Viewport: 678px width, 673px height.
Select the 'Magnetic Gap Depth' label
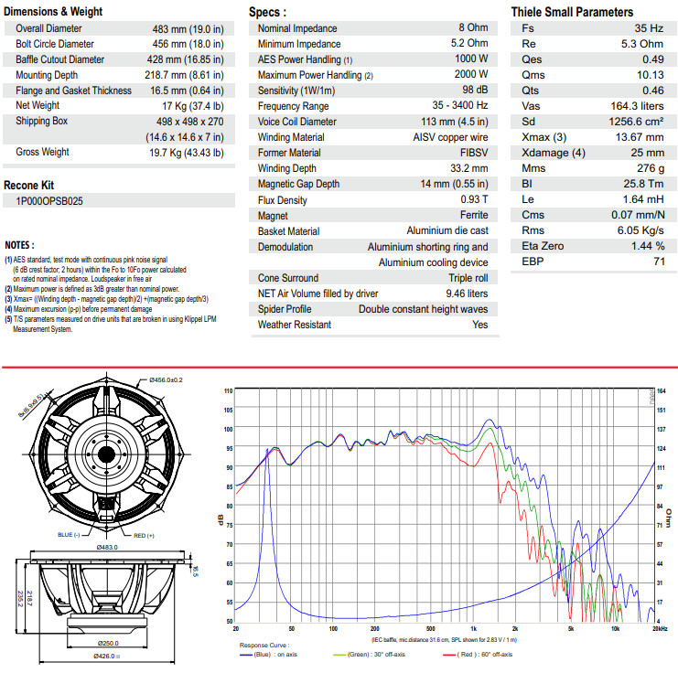(x=298, y=184)
